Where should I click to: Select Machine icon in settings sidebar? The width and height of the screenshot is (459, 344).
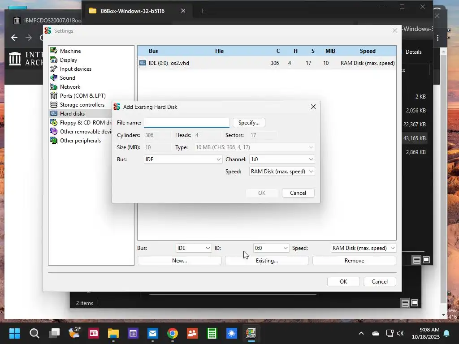click(54, 51)
